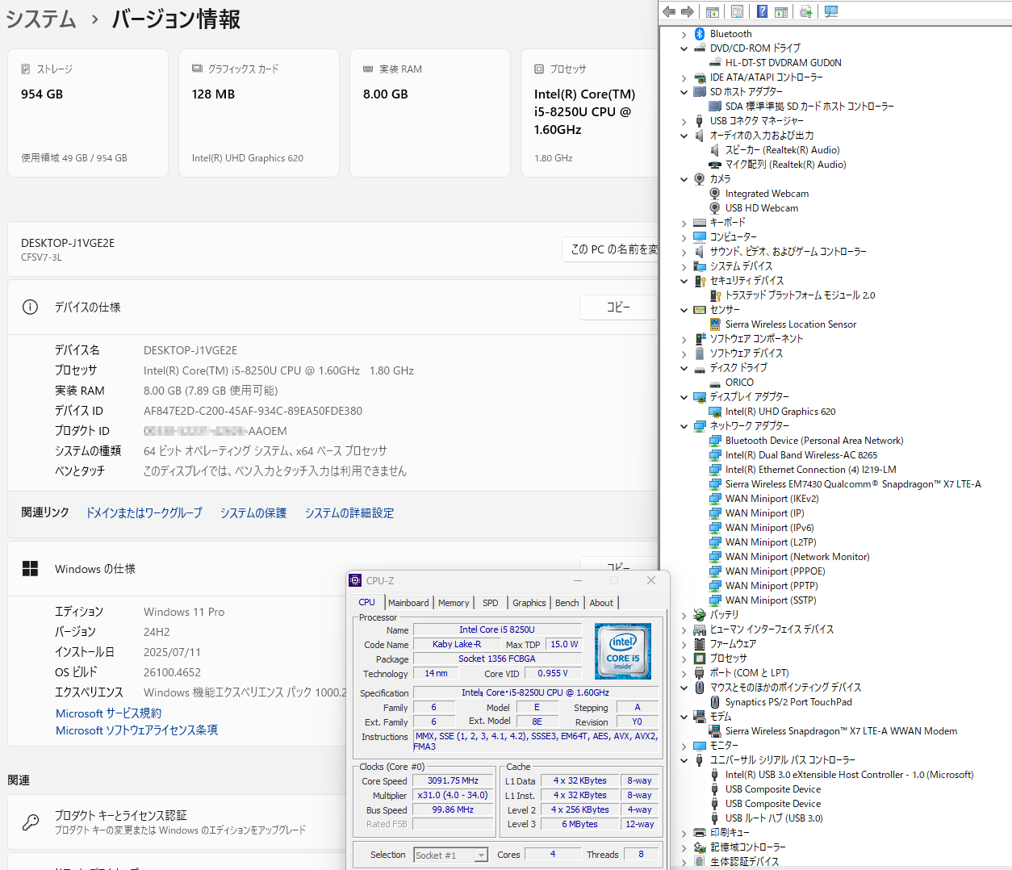Open the Memory tab in CPU-Z
This screenshot has width=1012, height=870.
[454, 603]
